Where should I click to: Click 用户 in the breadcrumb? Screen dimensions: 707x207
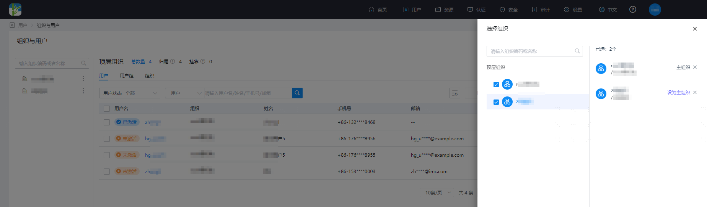(x=23, y=25)
